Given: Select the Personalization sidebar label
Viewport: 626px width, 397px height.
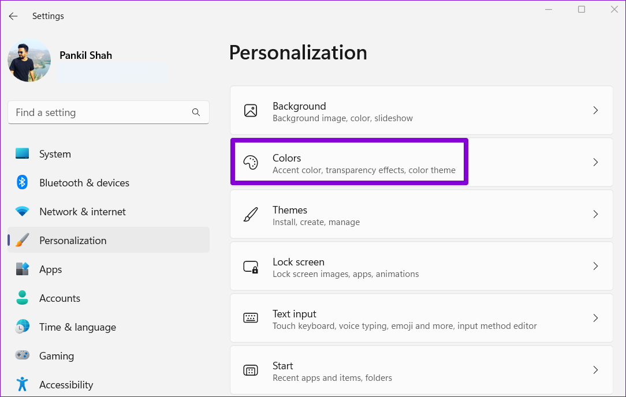Looking at the screenshot, I should coord(73,241).
